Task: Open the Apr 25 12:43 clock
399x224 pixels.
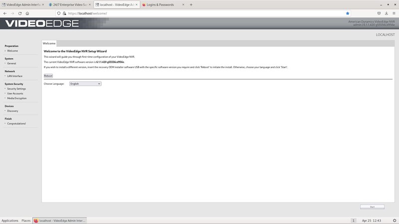Action: coord(371,221)
